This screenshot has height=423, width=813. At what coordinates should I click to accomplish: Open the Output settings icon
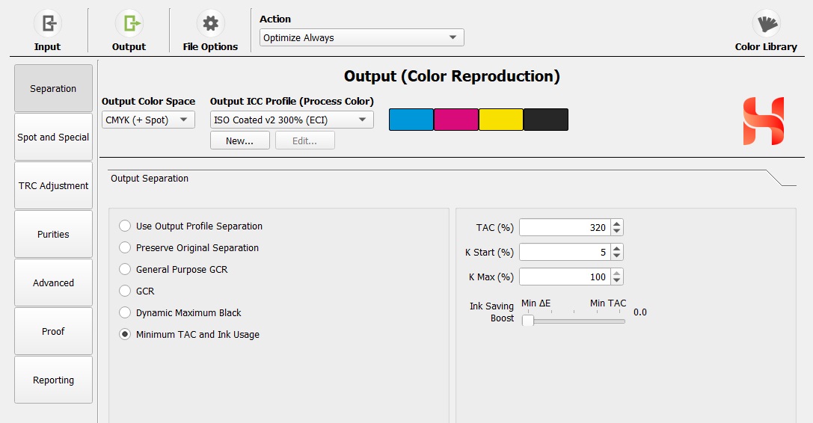pos(129,23)
